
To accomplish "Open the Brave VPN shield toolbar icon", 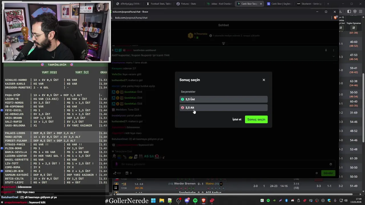I will (x=355, y=11).
